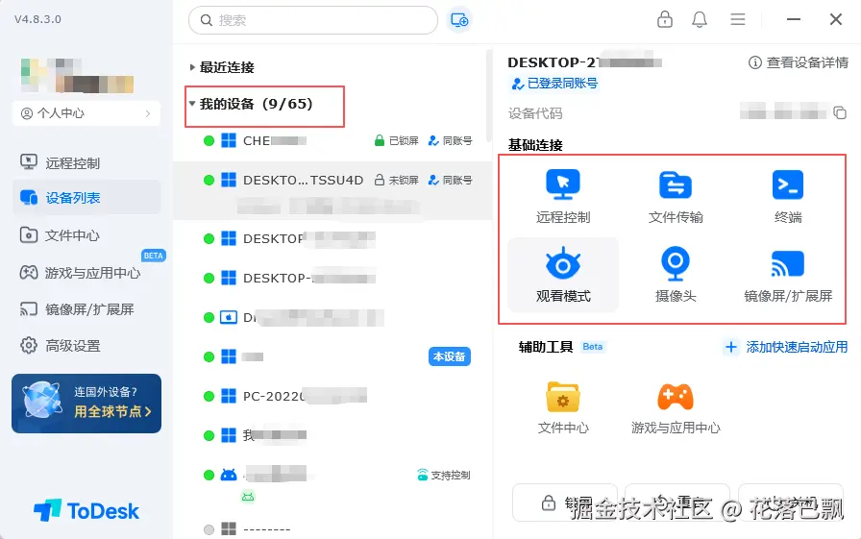Launch 文件传输 file transfer

676,196
